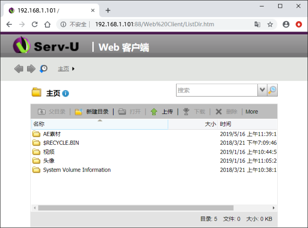
Task: Click the browser back arrow
Action: (x=9, y=24)
